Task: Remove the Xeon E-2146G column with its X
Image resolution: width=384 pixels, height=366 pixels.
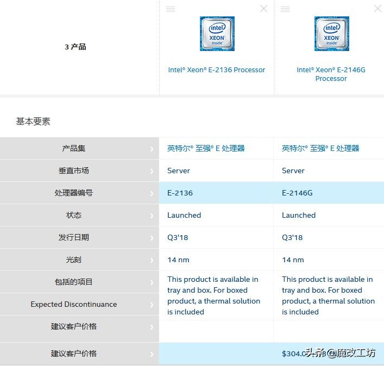Action: point(377,9)
